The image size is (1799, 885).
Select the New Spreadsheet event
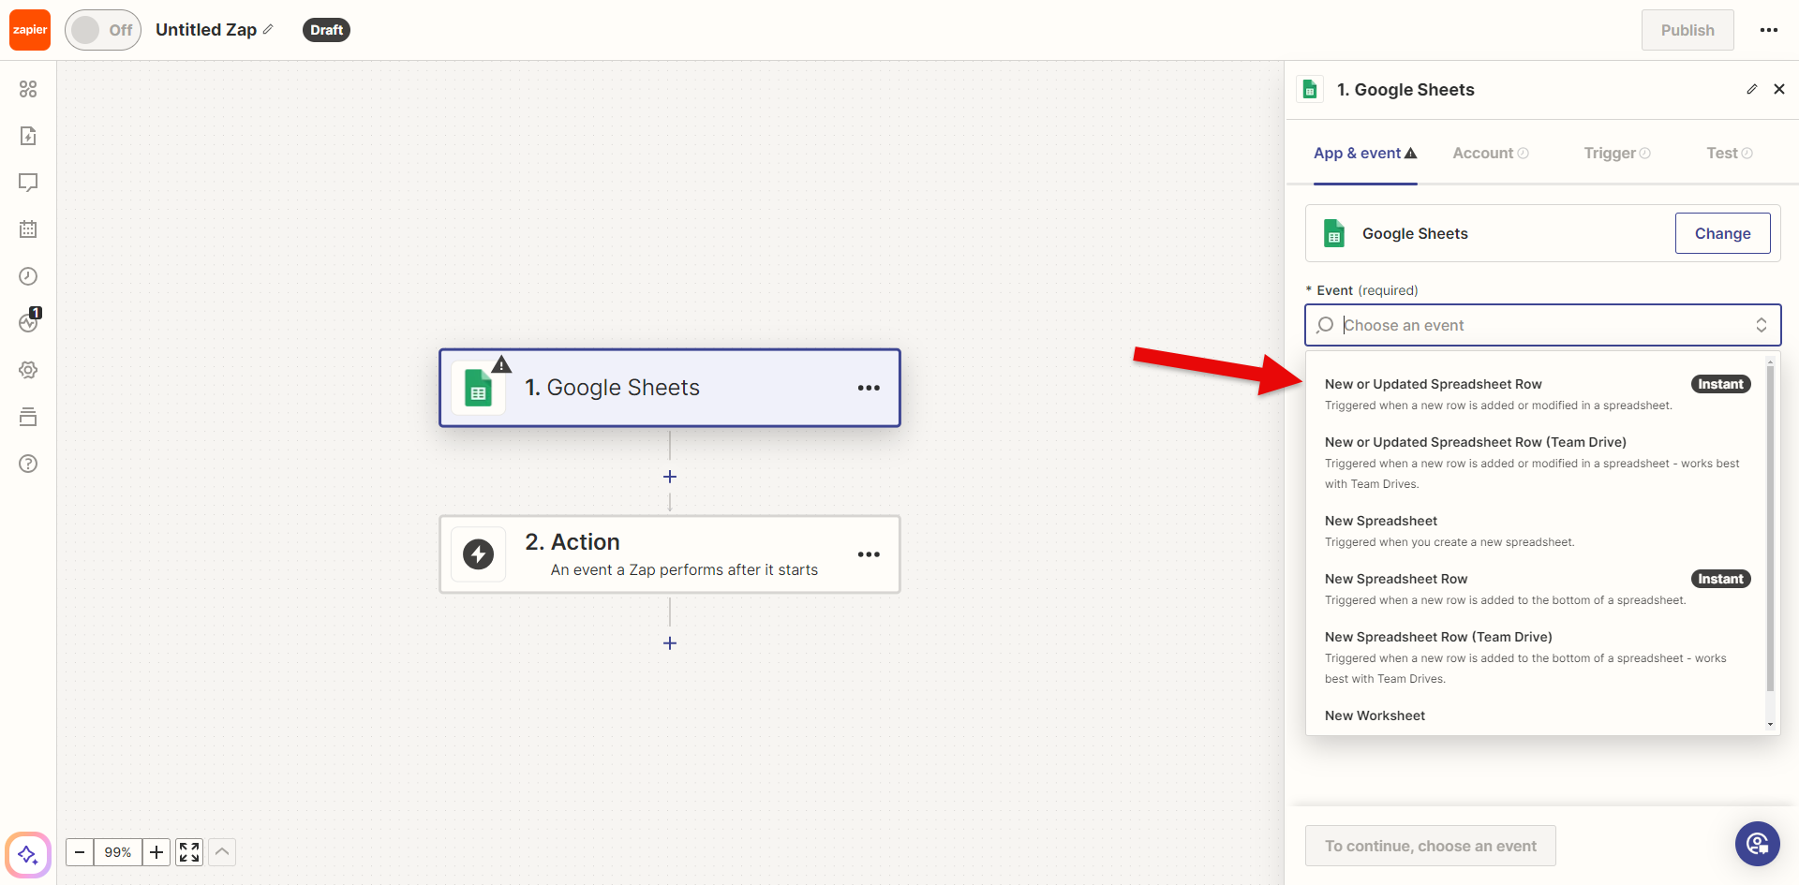click(x=1537, y=531)
